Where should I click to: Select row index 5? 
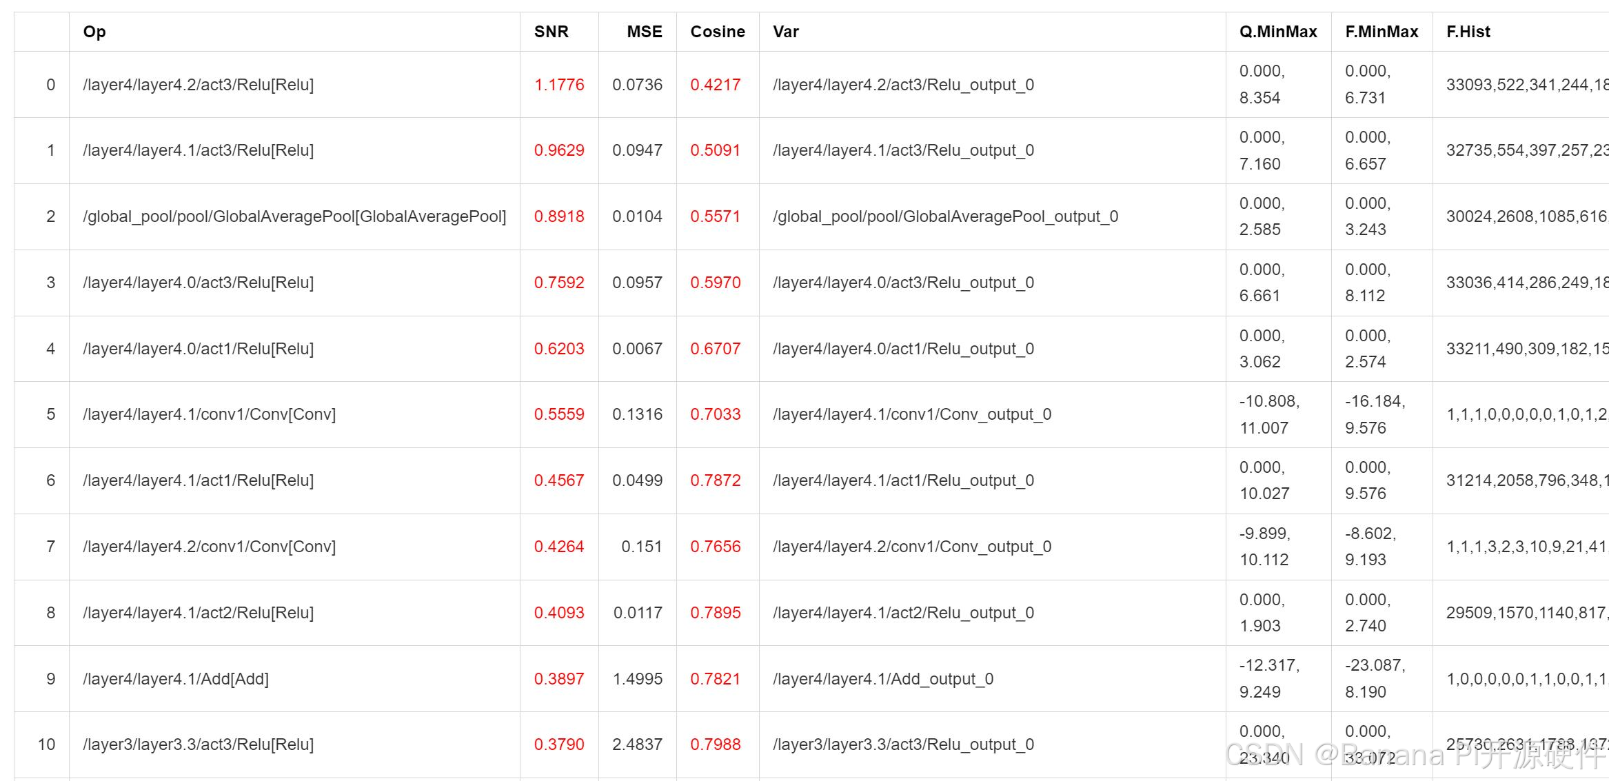pos(50,414)
